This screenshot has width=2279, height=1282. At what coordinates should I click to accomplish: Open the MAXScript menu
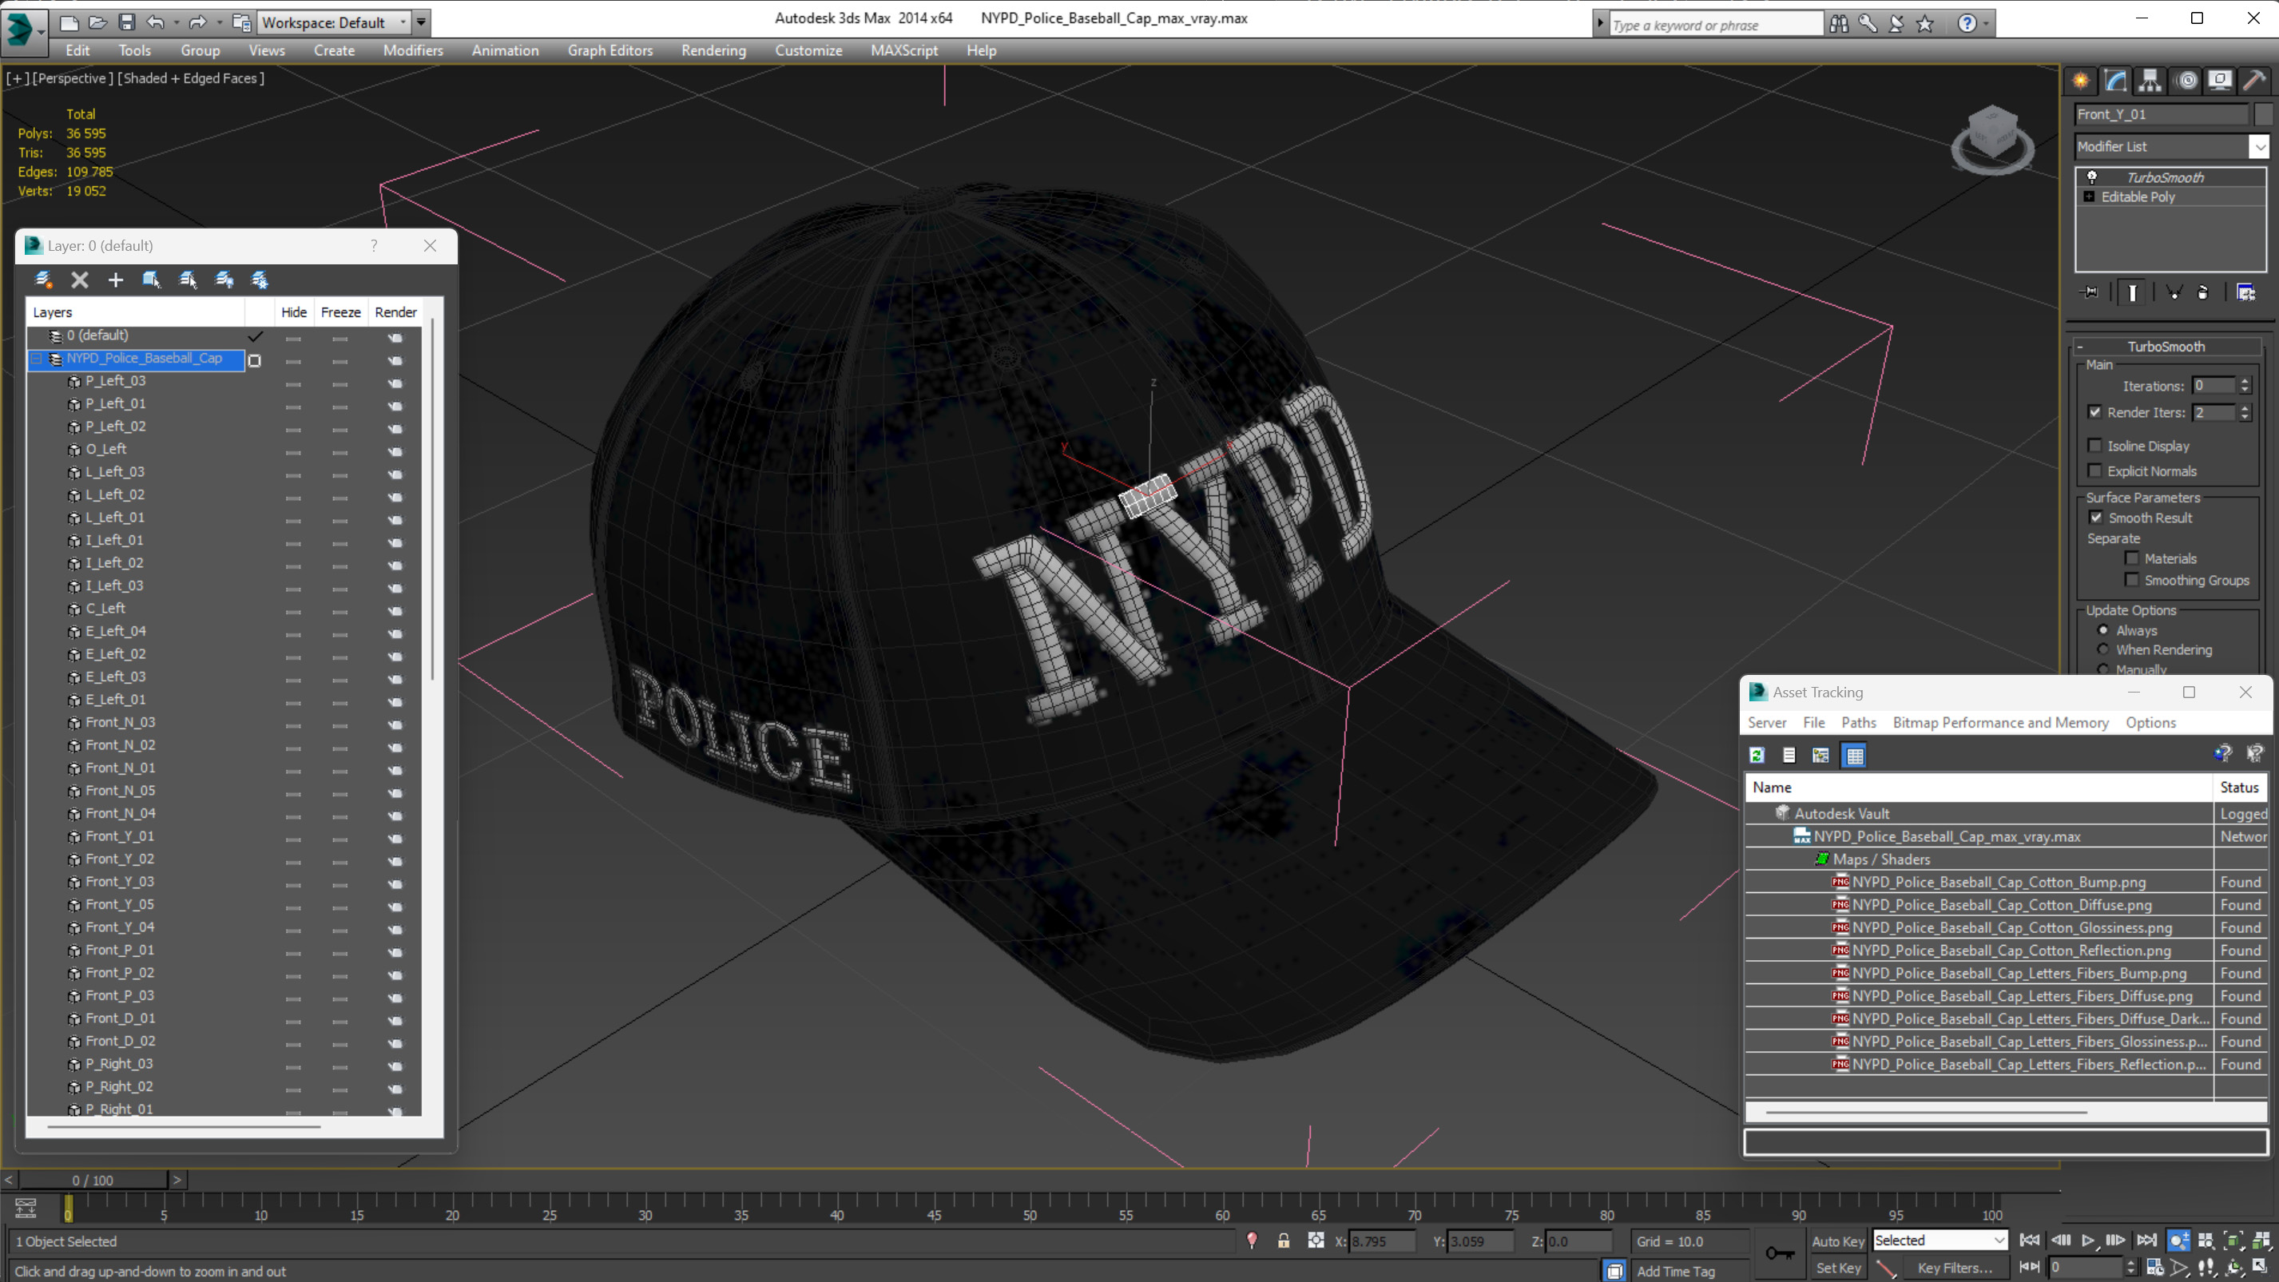coord(904,50)
